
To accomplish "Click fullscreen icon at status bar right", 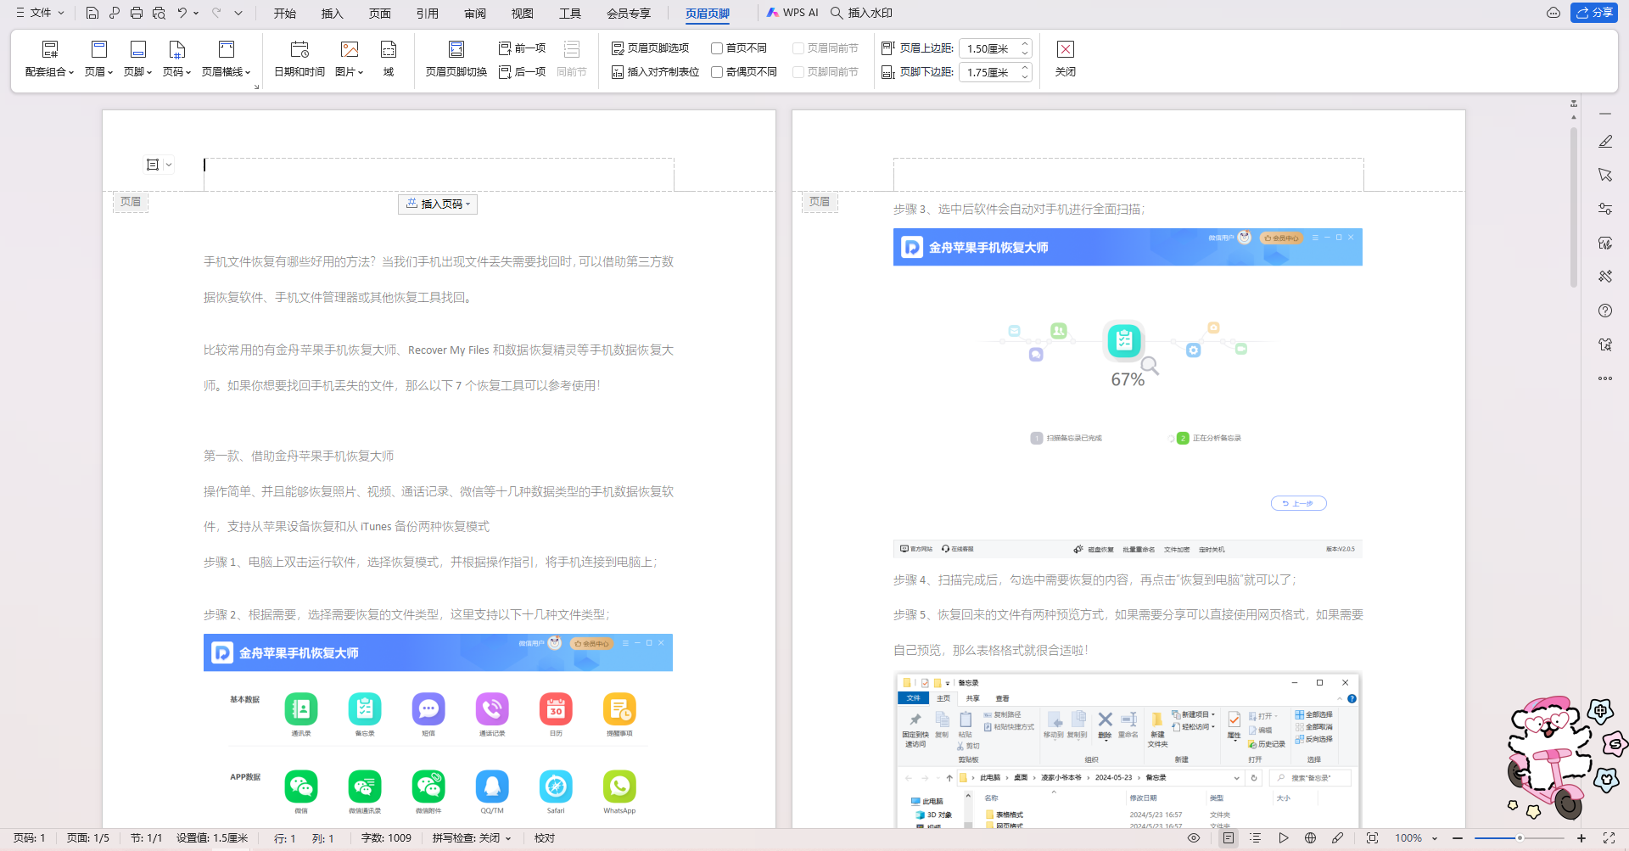I will (1609, 838).
